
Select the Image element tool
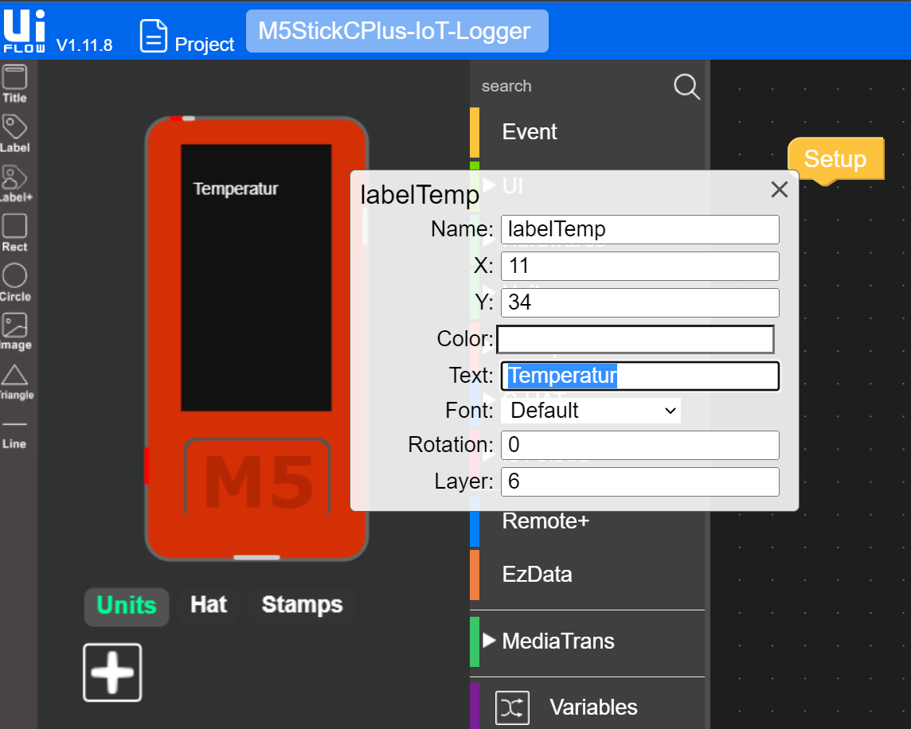point(15,332)
